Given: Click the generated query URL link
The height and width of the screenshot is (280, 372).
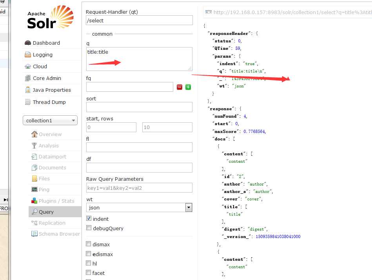Looking at the screenshot, I should click(293, 12).
